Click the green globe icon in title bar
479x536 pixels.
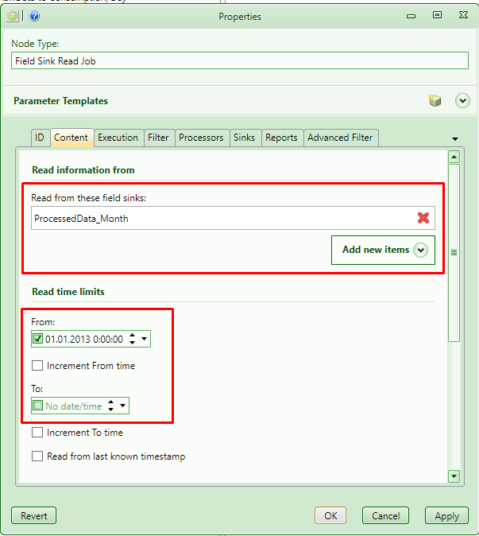tap(13, 16)
